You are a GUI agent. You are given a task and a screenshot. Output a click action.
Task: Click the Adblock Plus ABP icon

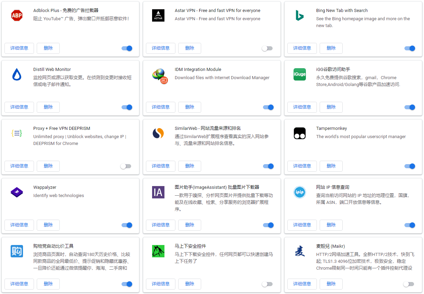tap(17, 15)
